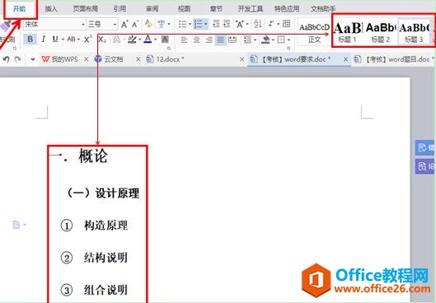Toggle numbered list button
Screen dimensions: 436x303
click(199, 24)
